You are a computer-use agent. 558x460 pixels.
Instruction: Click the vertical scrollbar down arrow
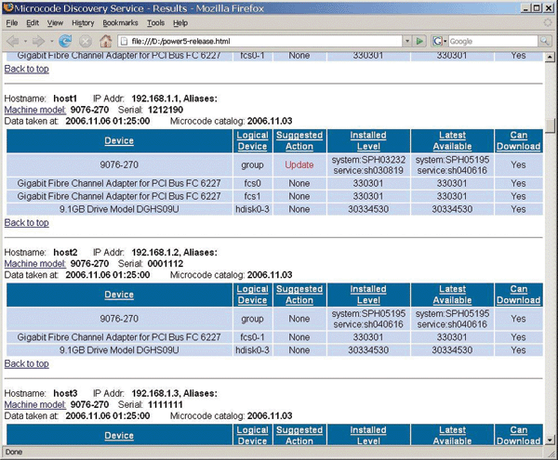551,439
